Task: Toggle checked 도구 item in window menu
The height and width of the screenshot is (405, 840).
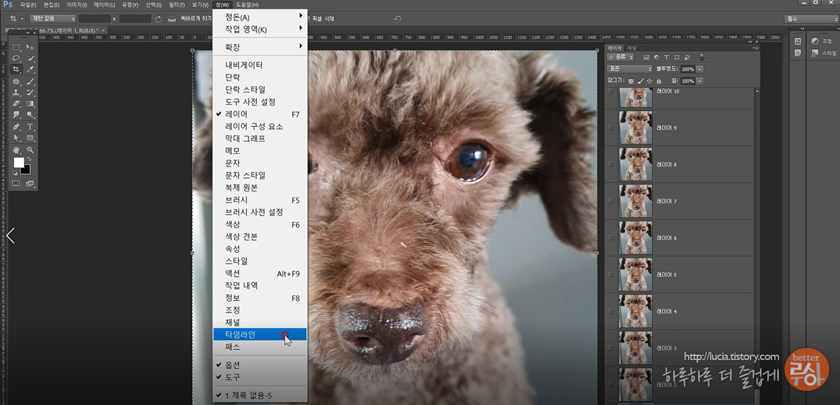Action: click(260, 377)
